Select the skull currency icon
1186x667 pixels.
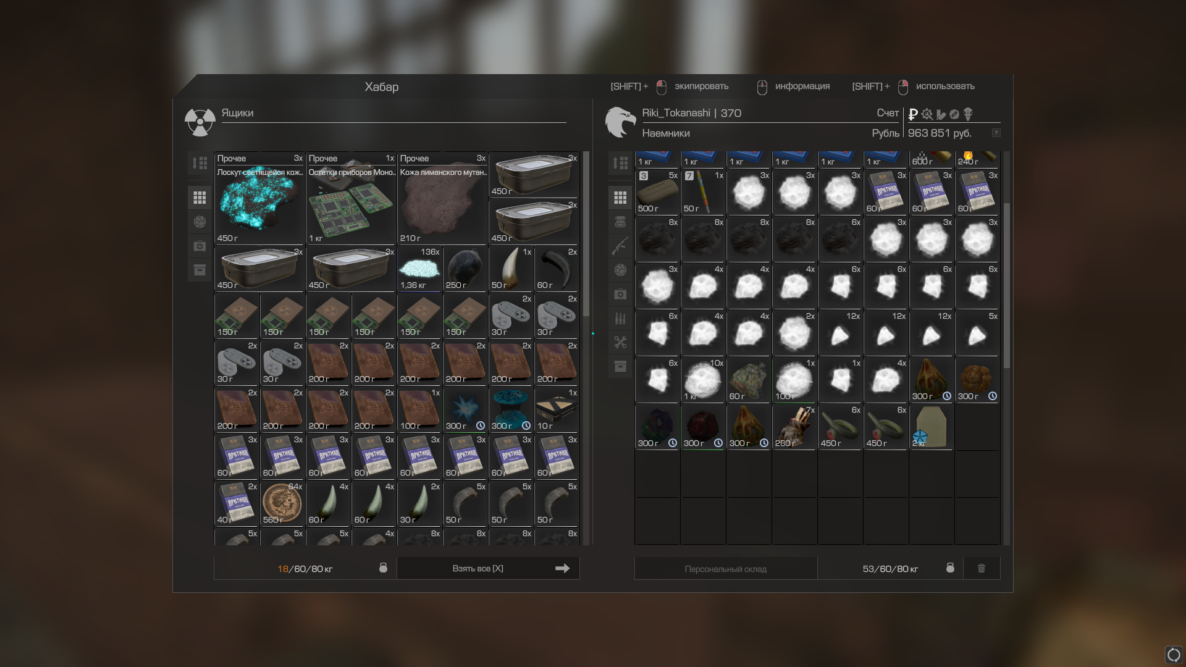(968, 114)
